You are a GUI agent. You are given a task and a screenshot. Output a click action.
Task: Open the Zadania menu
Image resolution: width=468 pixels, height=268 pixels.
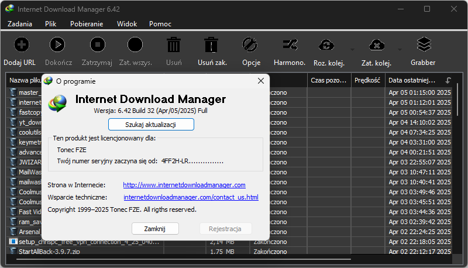tap(20, 24)
